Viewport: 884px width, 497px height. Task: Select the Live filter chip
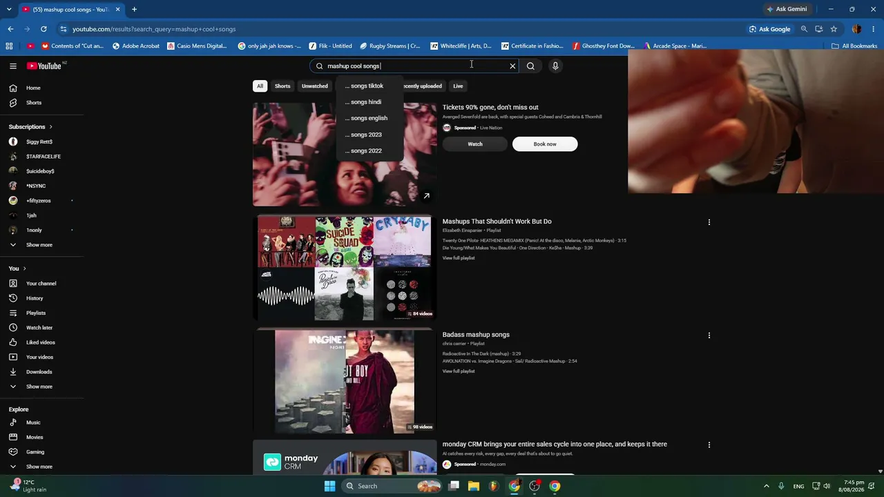coord(458,86)
